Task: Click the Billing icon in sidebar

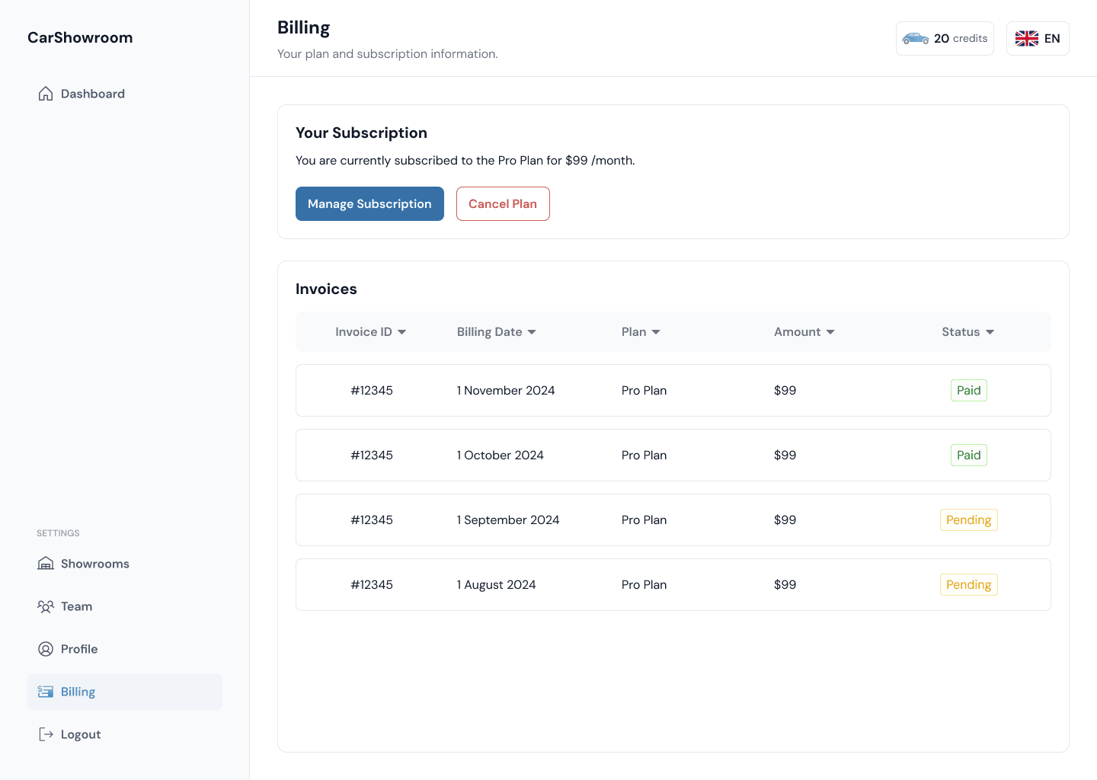Action: pos(46,692)
